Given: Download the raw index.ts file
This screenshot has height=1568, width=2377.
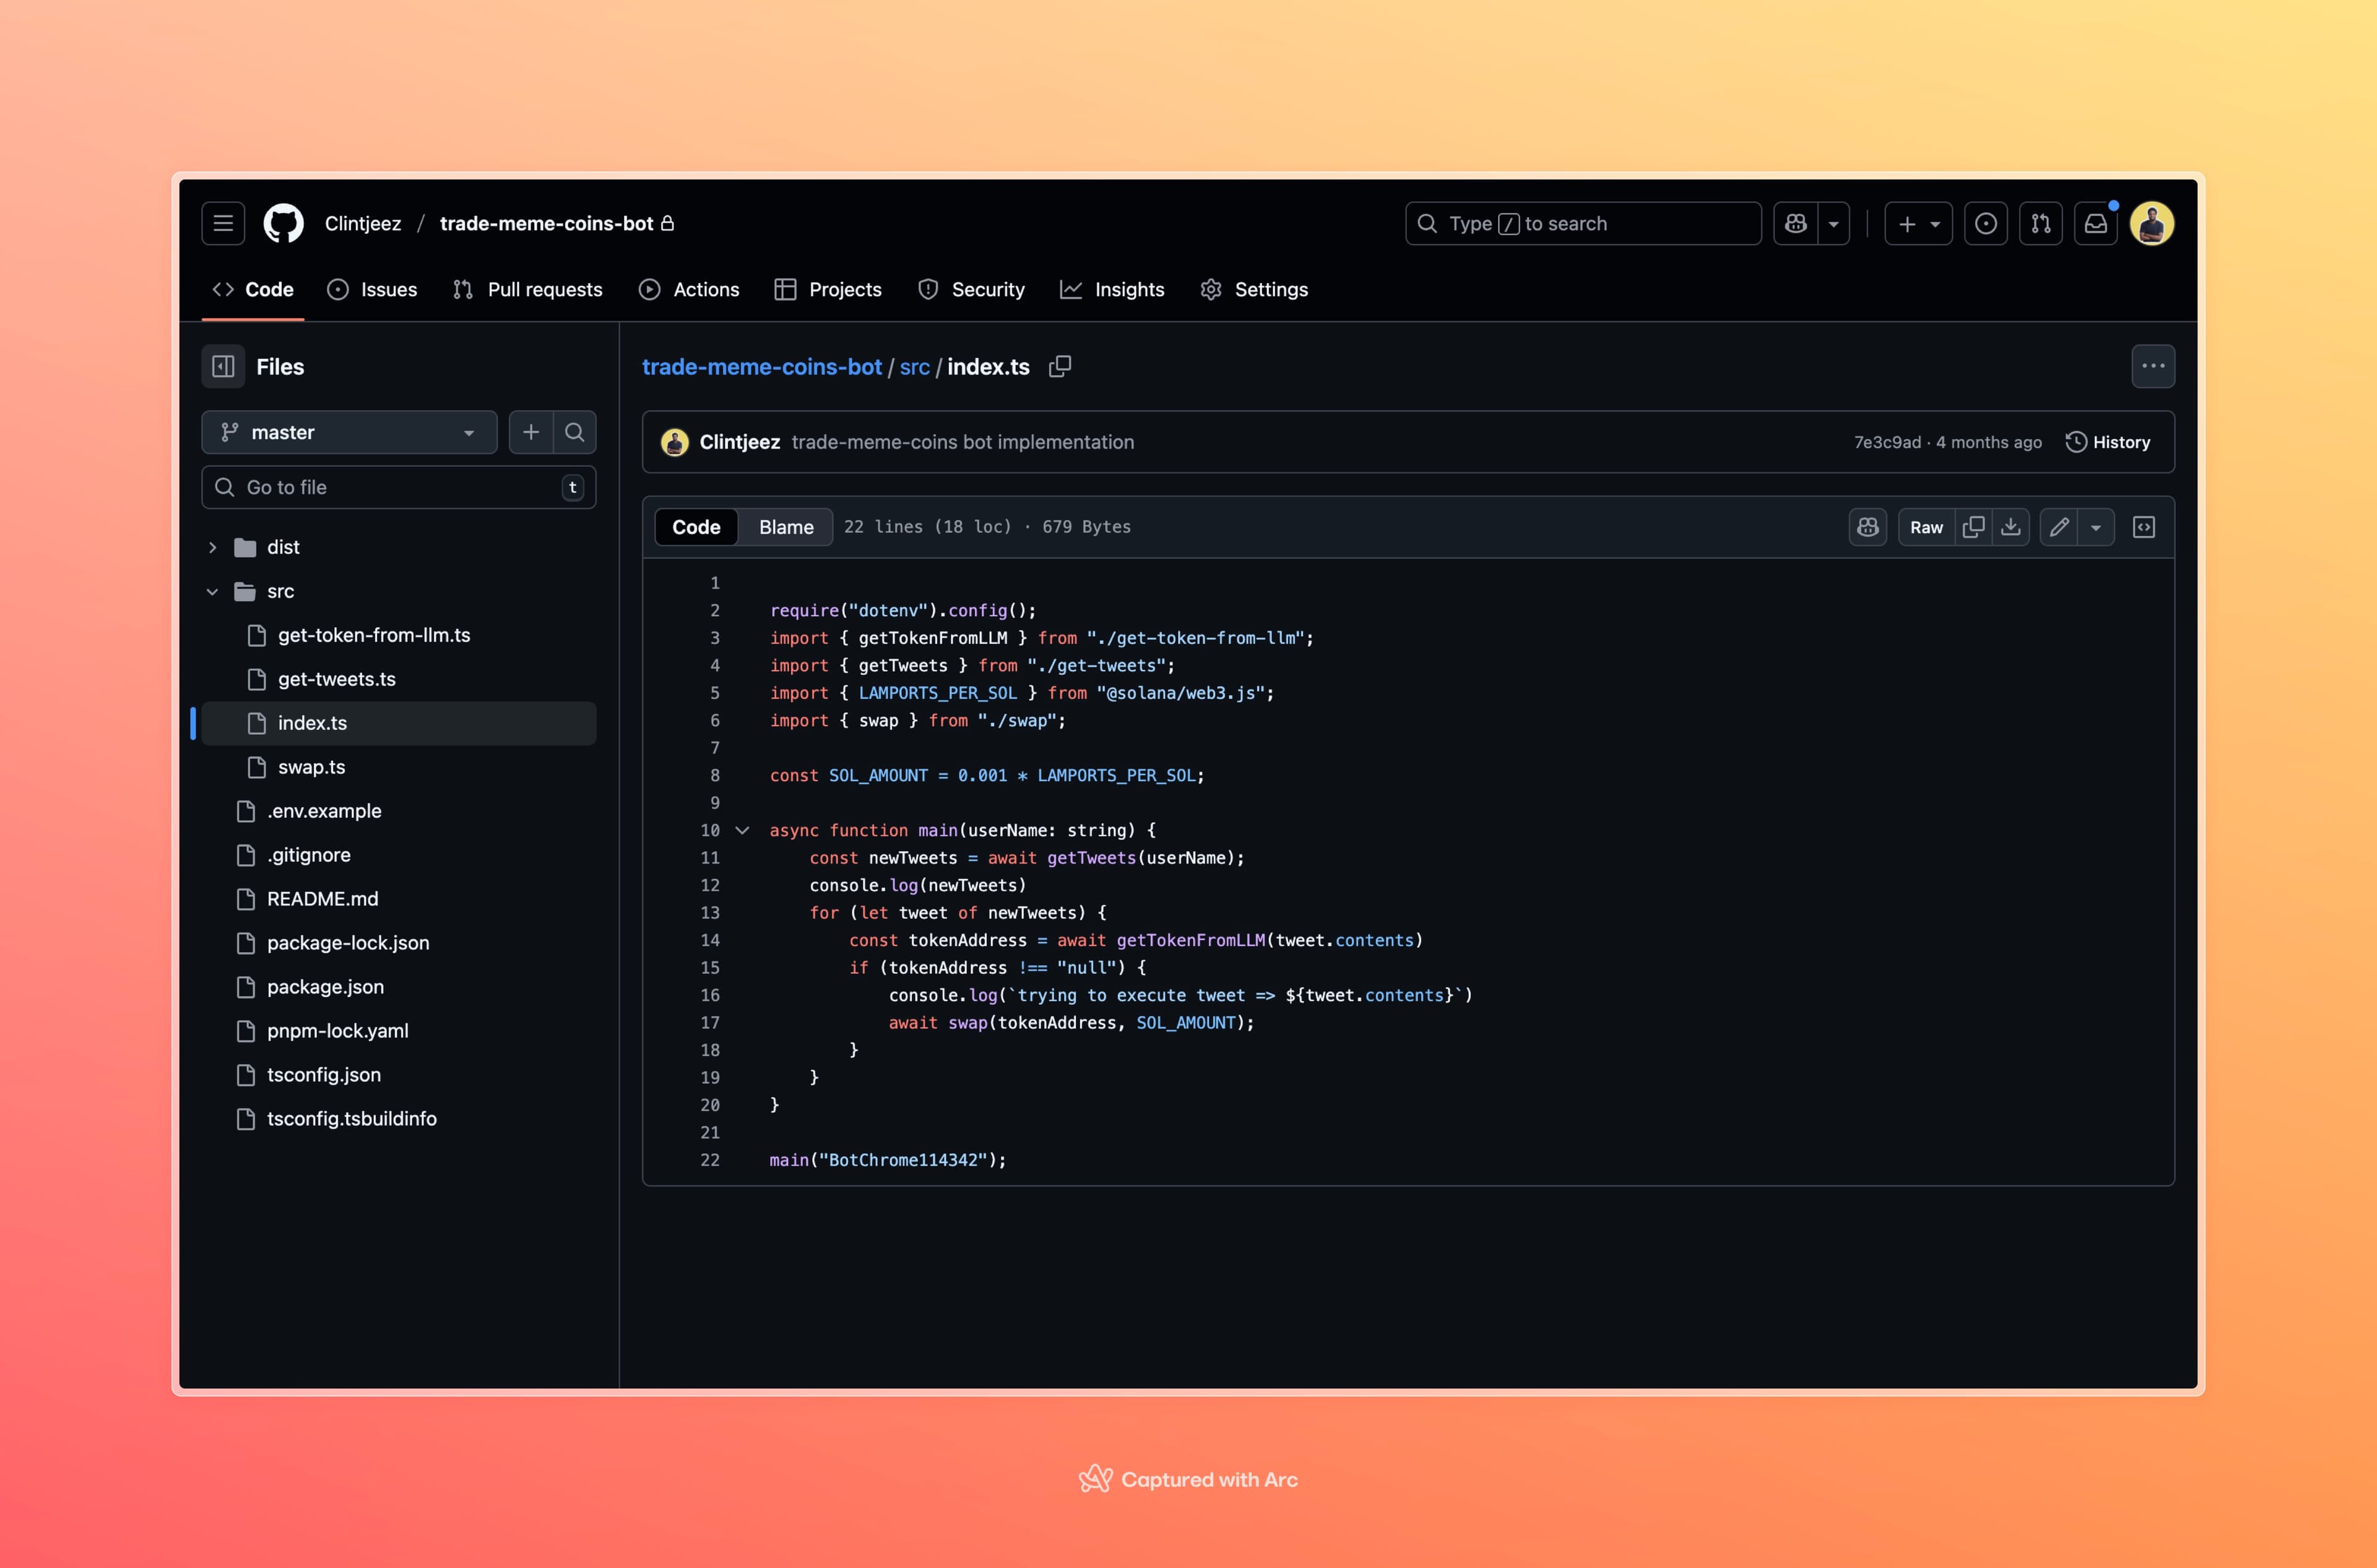Looking at the screenshot, I should point(2010,527).
